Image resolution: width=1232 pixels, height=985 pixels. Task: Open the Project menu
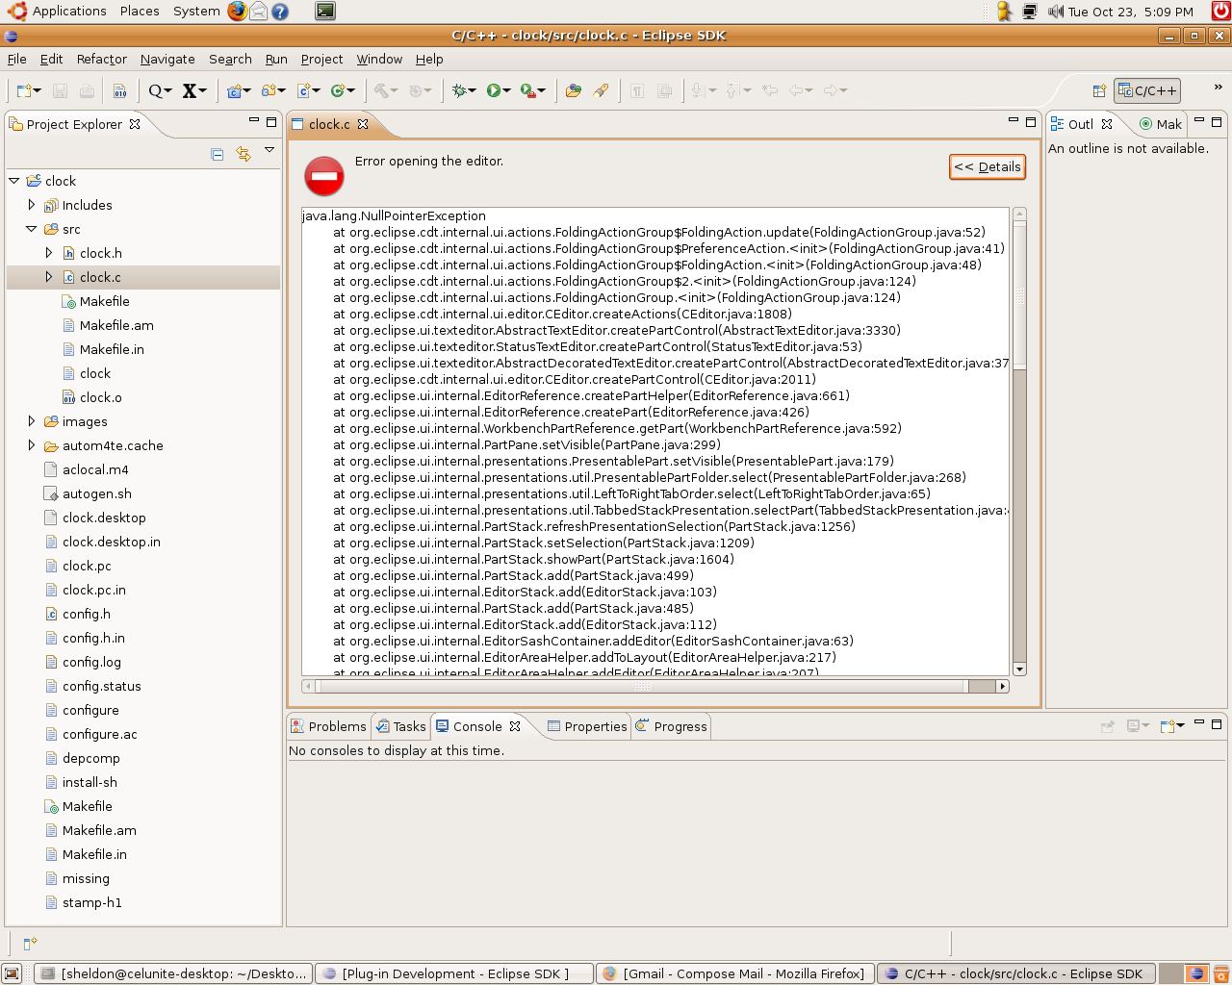pos(321,59)
